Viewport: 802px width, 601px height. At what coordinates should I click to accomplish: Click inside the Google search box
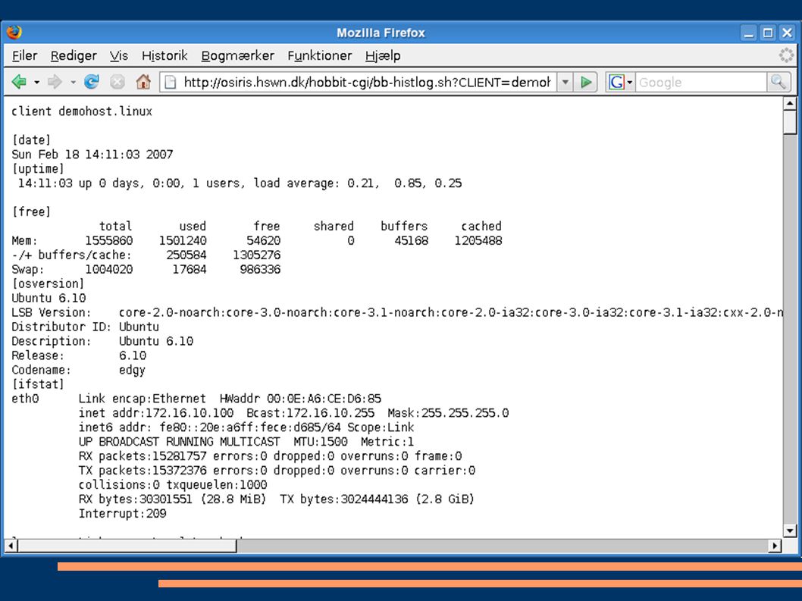(x=701, y=83)
